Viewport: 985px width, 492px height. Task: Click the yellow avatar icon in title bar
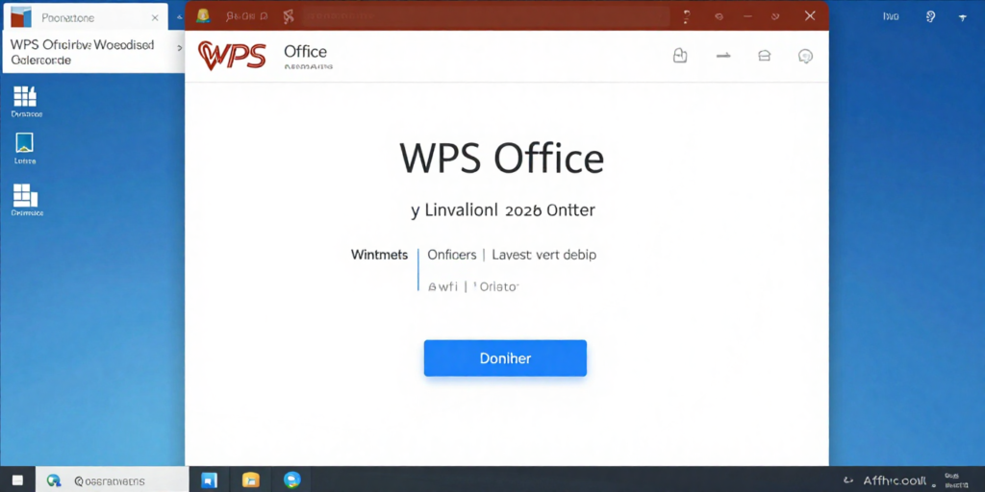[203, 16]
